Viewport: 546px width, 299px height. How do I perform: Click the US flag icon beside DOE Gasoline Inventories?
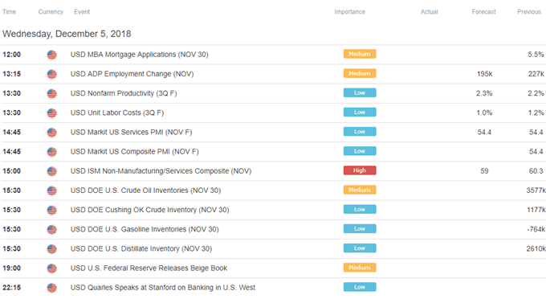[52, 230]
